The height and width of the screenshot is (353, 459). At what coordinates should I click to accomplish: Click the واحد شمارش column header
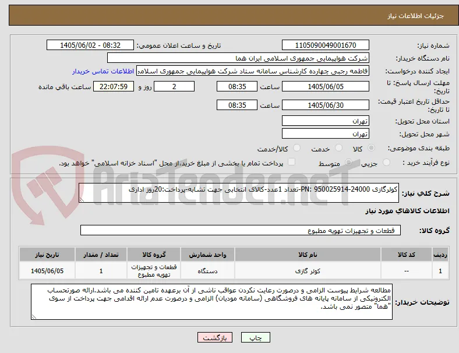click(207, 255)
